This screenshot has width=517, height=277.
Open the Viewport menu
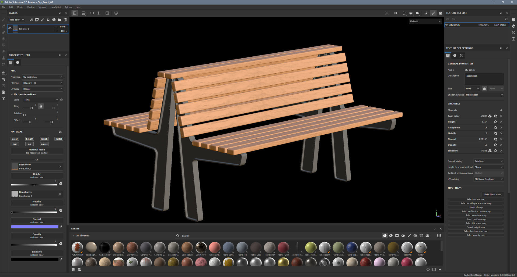[43, 7]
